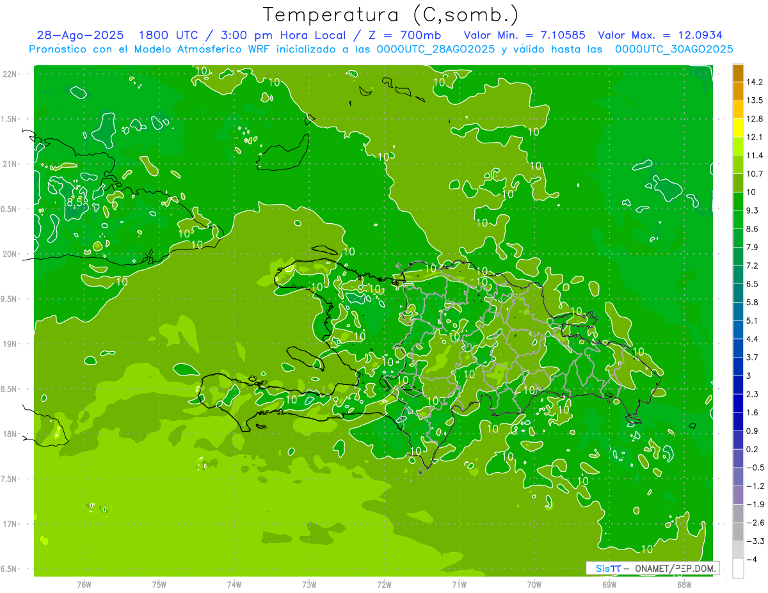Click the 12.1 label on the color scale
This screenshot has width=768, height=593.
pos(756,137)
